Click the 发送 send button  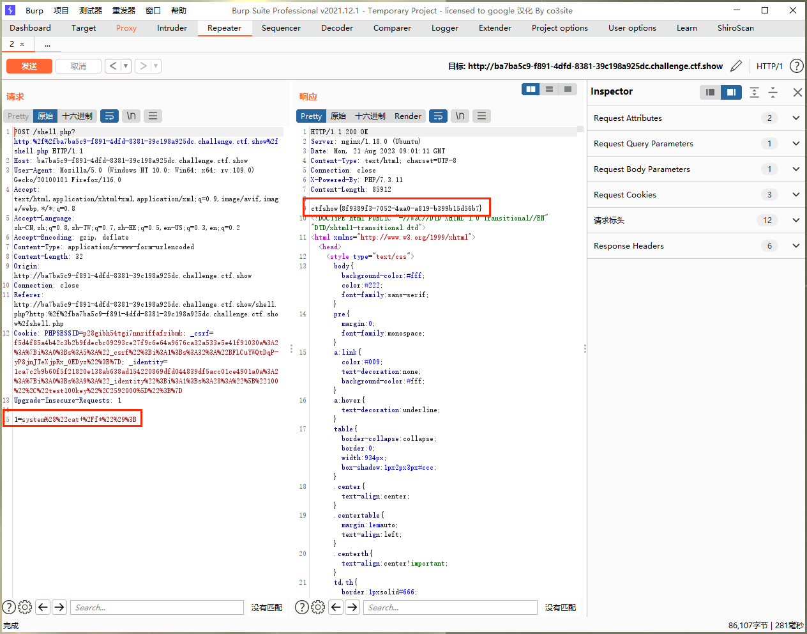point(29,66)
